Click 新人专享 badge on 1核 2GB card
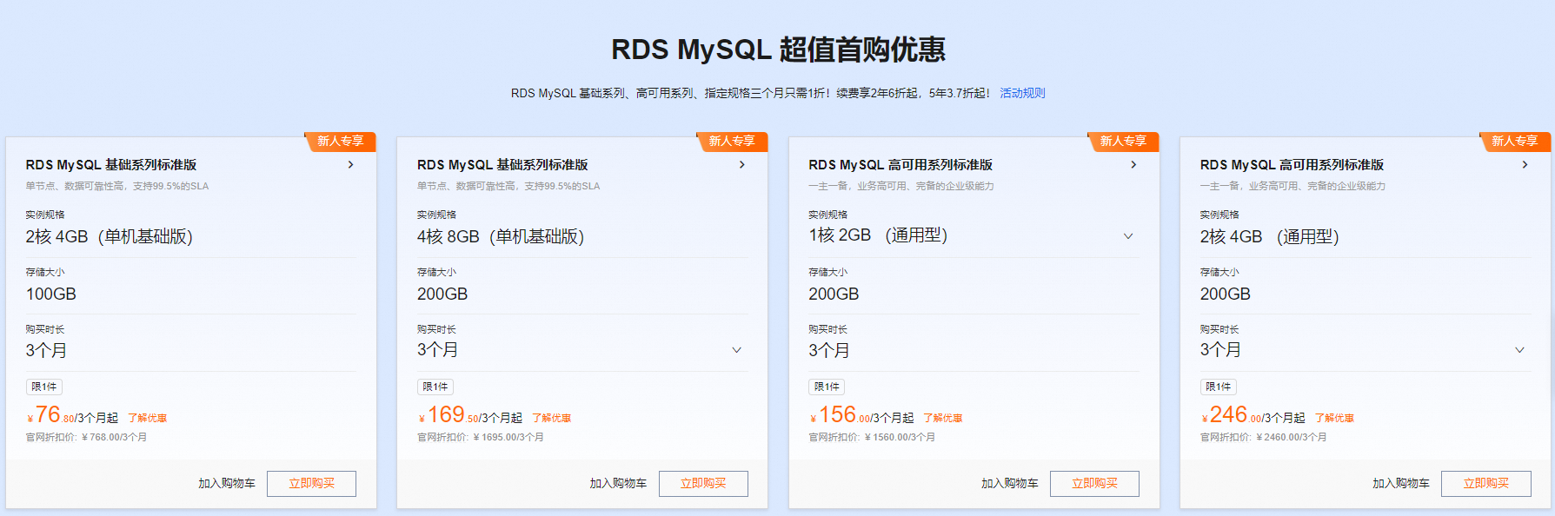The width and height of the screenshot is (1555, 516). (x=1123, y=141)
